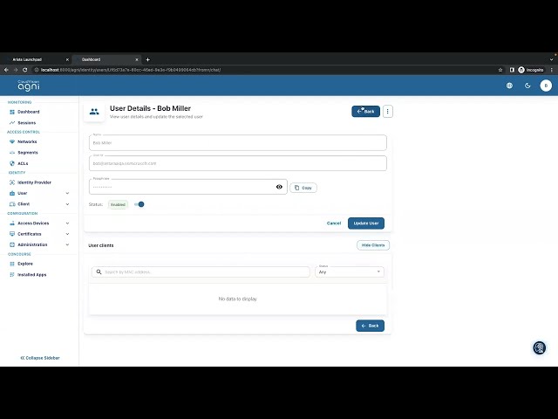Click the browser back arrow
558x419 pixels.
pos(6,70)
